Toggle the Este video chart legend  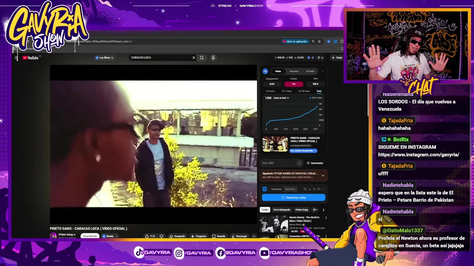click(x=316, y=98)
